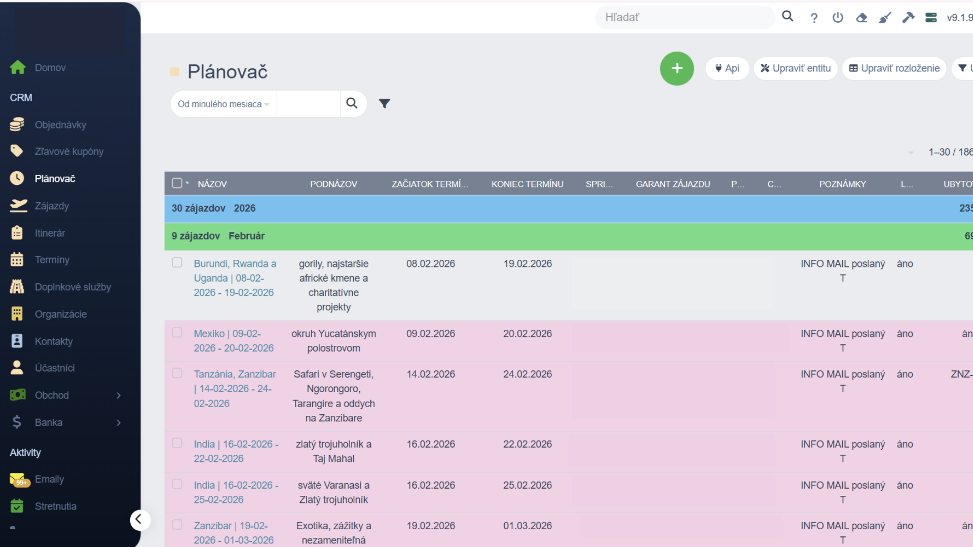Click the power icon in top bar

coord(838,18)
